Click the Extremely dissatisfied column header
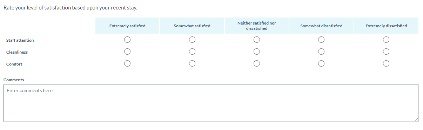 386,26
